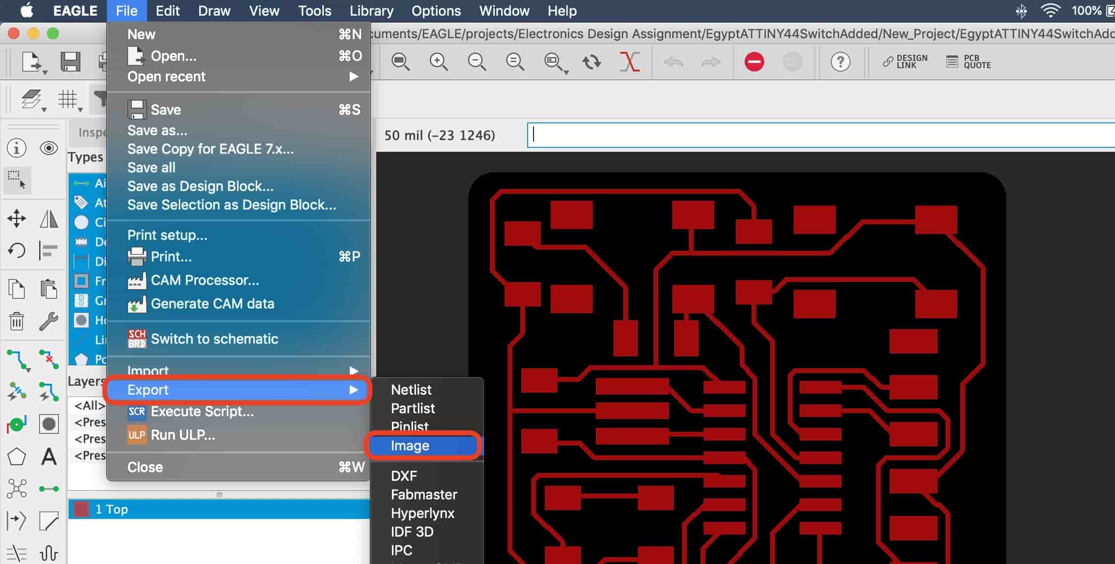The image size is (1115, 564).
Task: Select the Move tool
Action: point(17,218)
